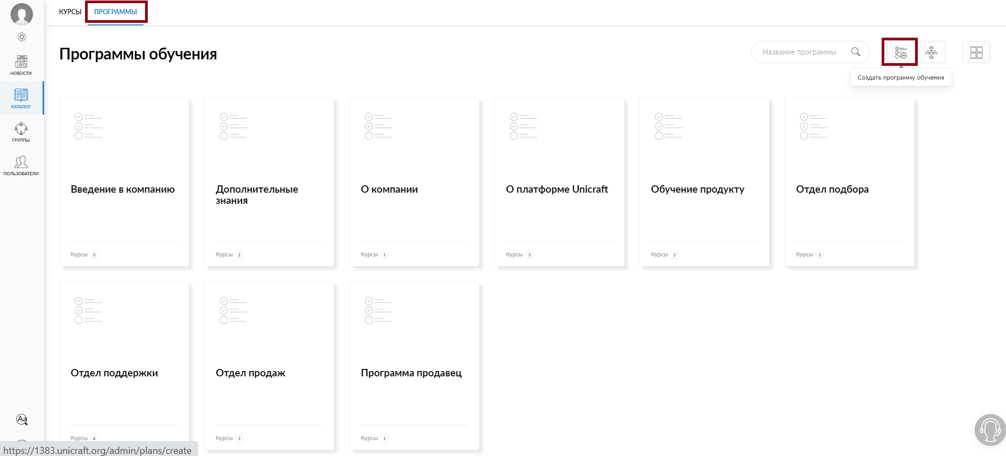The width and height of the screenshot is (1006, 456).
Task: Click checklist icon on О компании card
Action: click(378, 126)
